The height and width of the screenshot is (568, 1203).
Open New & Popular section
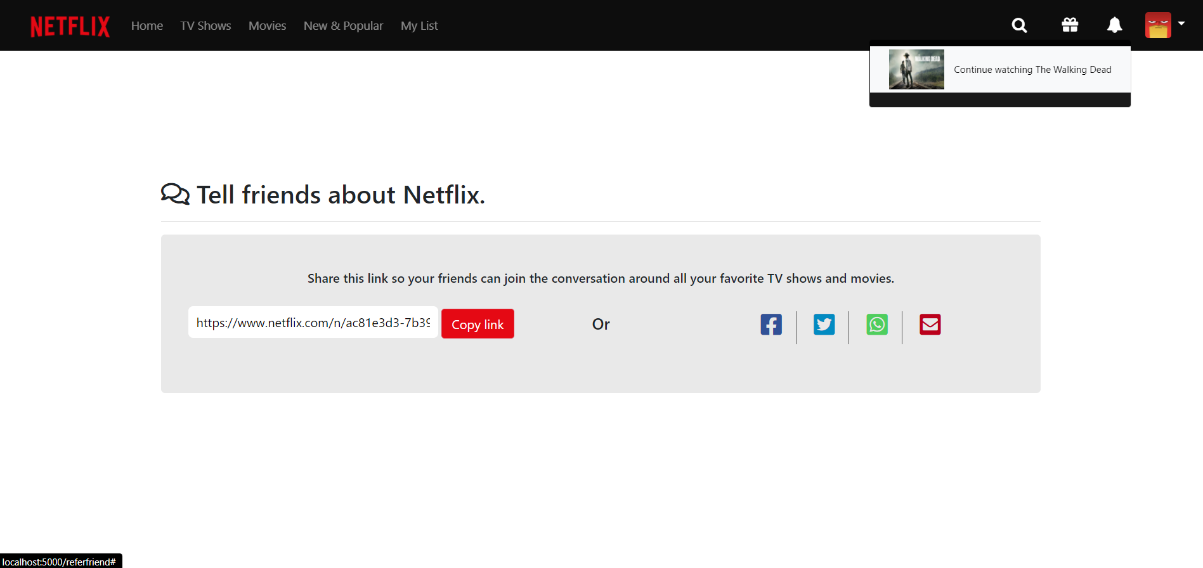point(343,26)
